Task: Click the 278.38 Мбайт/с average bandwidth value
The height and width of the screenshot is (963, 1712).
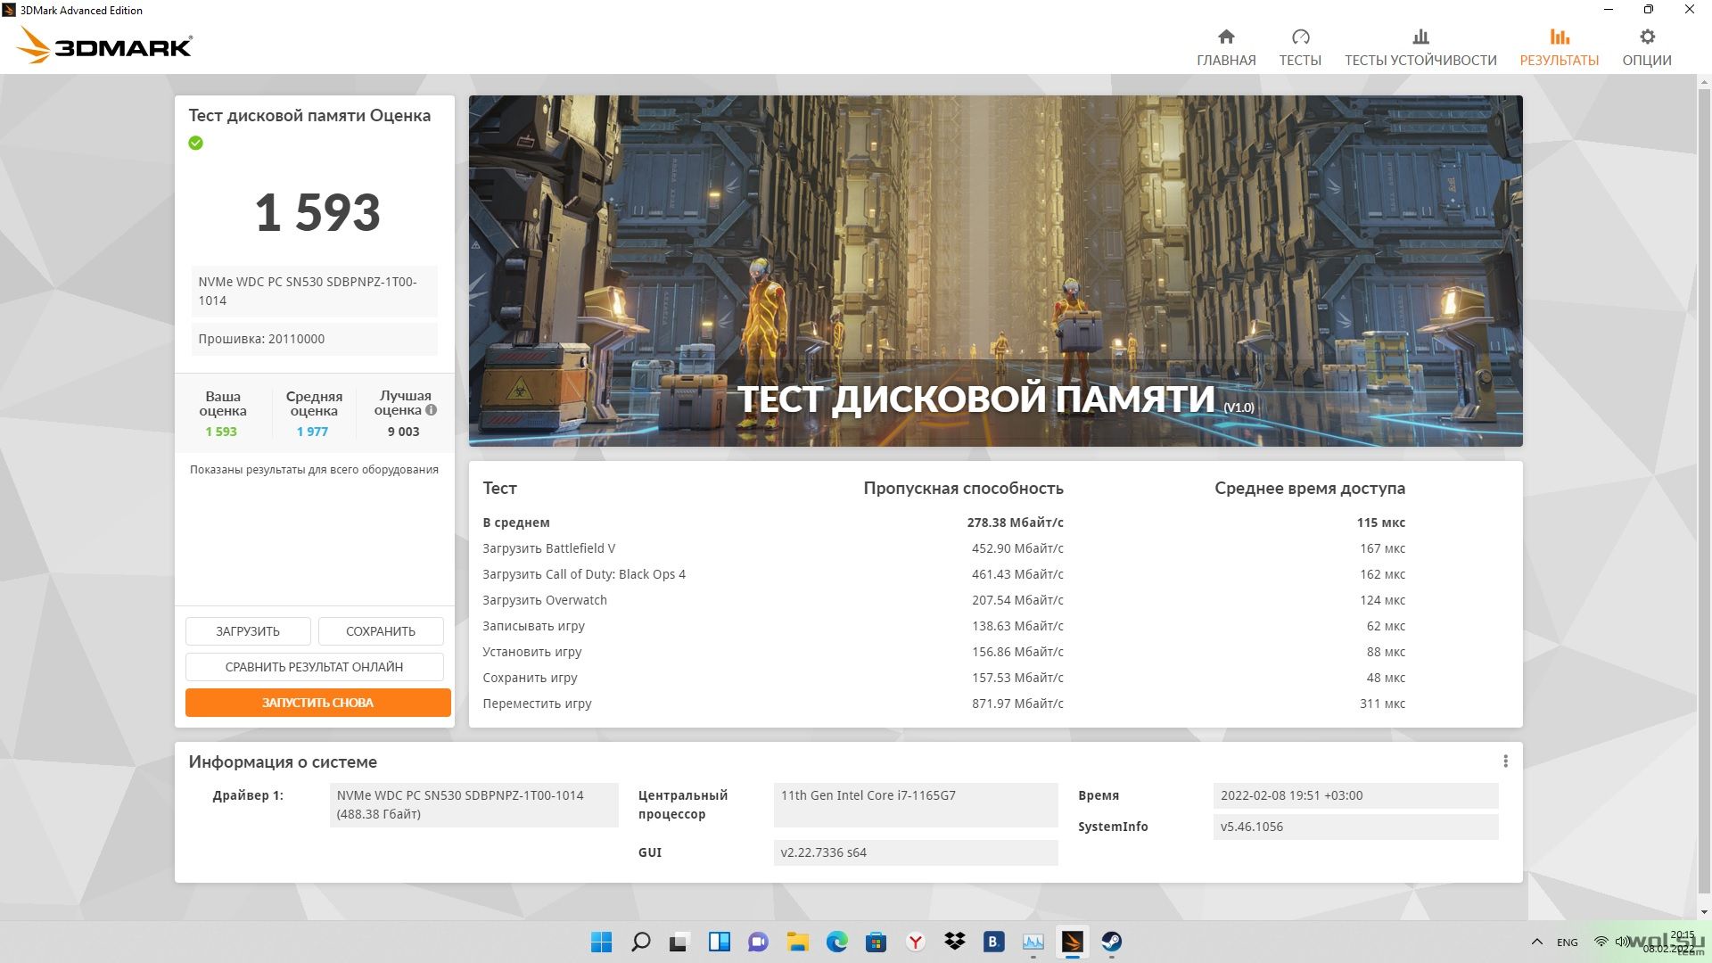Action: 1015,523
